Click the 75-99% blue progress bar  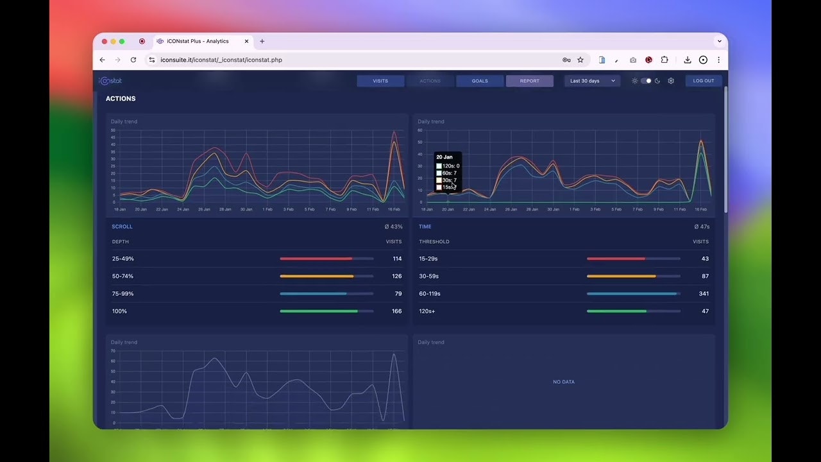pos(326,294)
